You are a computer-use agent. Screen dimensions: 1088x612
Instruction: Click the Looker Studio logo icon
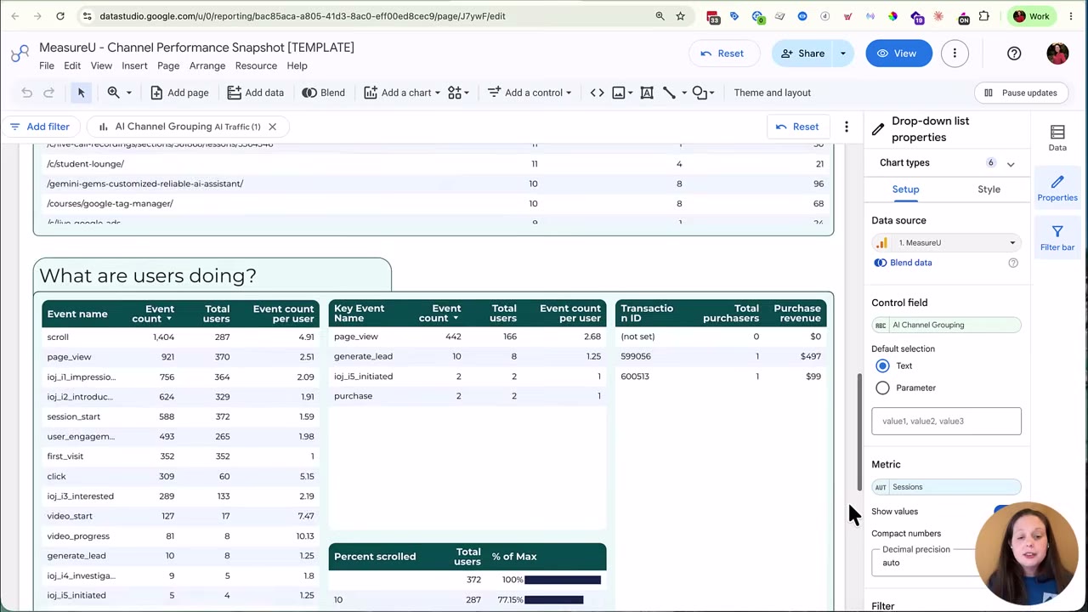20,54
